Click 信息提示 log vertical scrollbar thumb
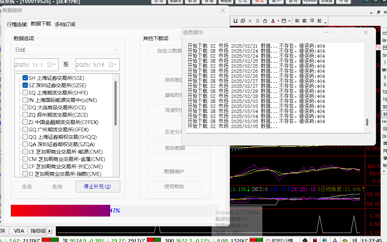 tap(367, 122)
